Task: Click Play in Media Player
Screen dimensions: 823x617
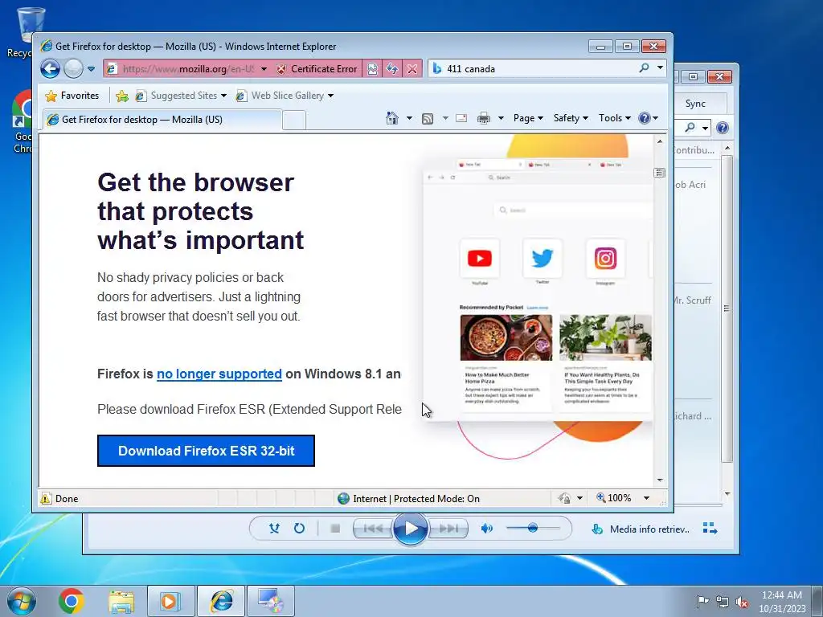Action: coord(410,529)
